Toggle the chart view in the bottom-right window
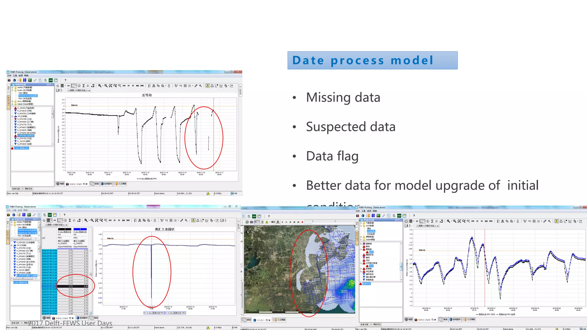 coord(422,221)
